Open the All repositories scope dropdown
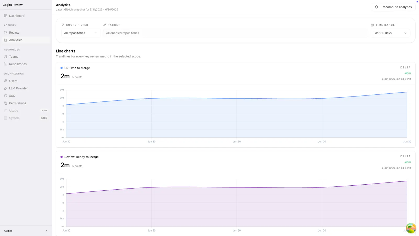 81,33
